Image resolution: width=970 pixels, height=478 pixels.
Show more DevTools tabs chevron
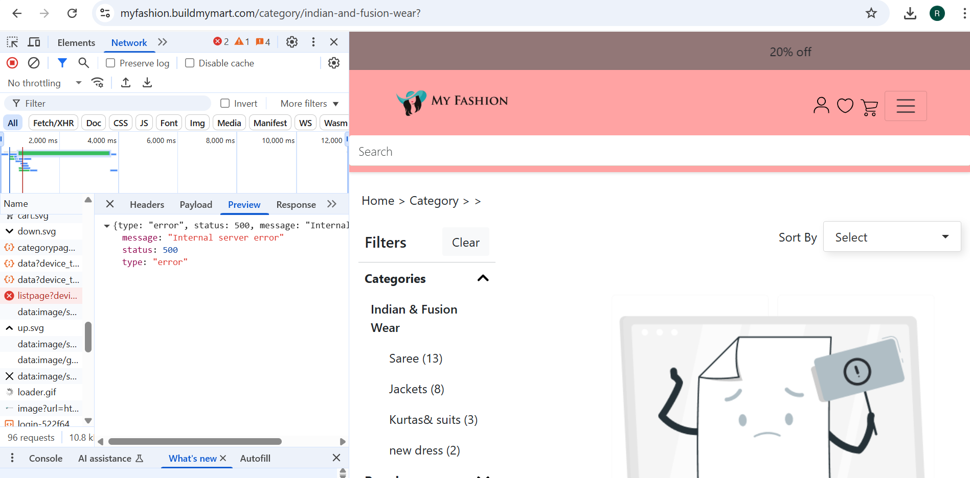[163, 42]
